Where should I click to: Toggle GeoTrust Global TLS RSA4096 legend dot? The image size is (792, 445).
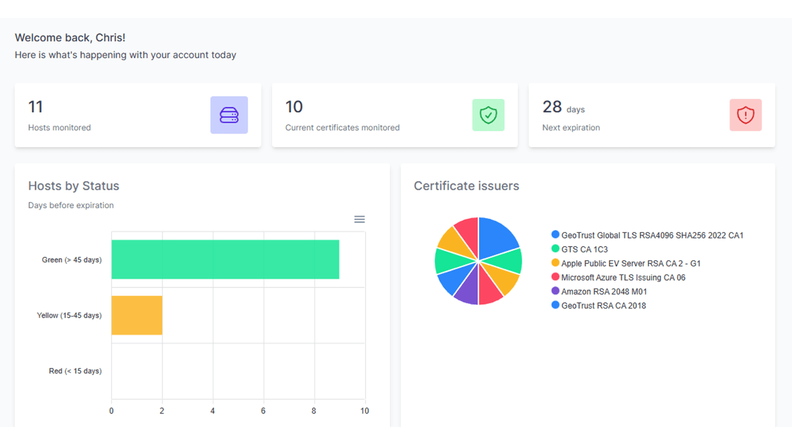pyautogui.click(x=555, y=235)
